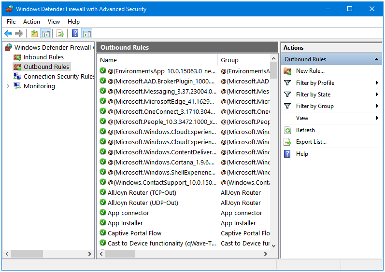
Task: Click the Windows Defender Firewall root node icon
Action: click(8, 47)
